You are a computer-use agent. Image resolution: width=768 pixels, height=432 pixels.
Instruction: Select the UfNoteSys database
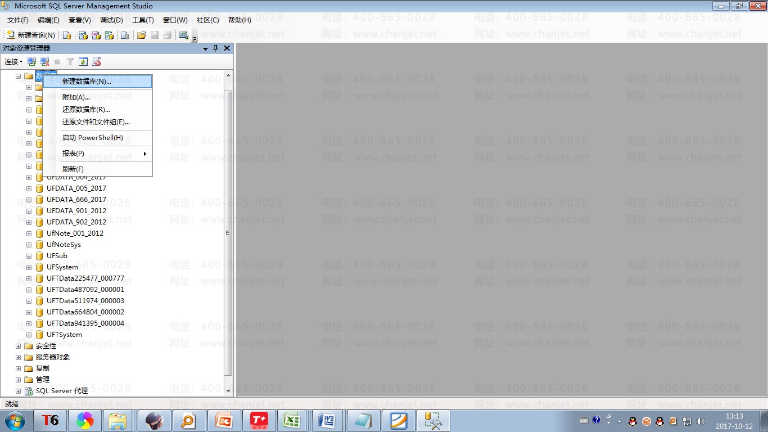click(64, 245)
